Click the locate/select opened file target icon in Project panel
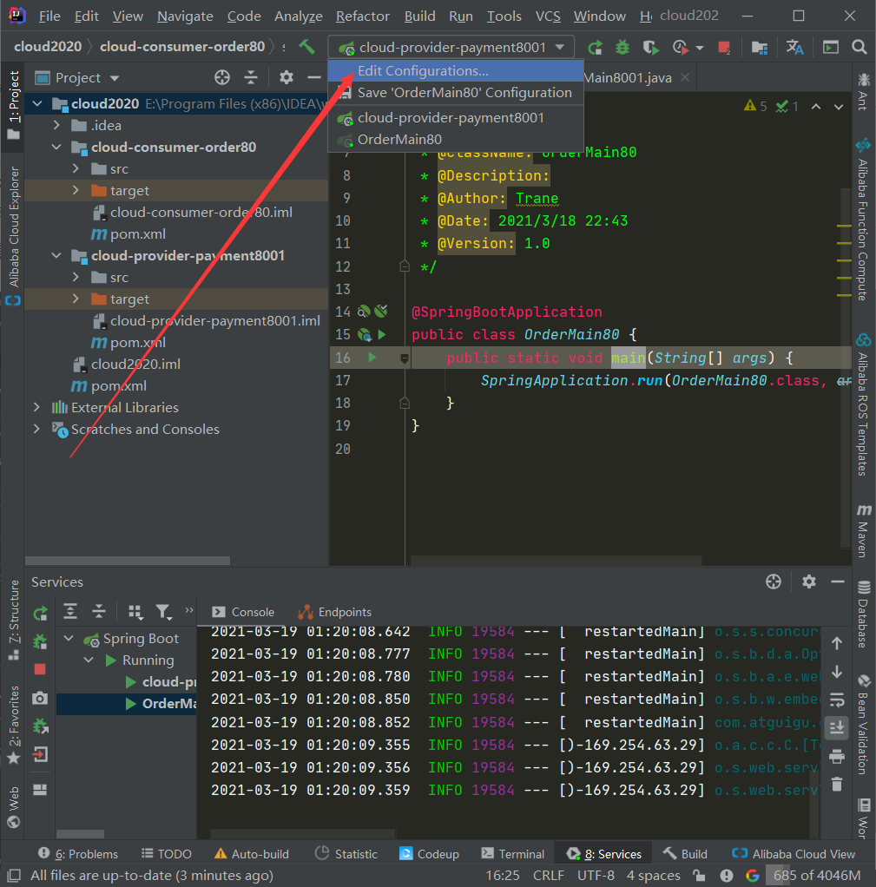The image size is (876, 887). 222,77
